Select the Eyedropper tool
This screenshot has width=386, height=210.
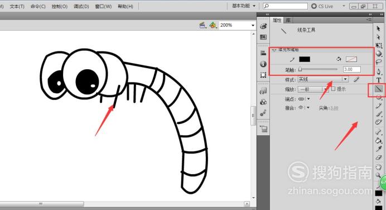click(379, 149)
